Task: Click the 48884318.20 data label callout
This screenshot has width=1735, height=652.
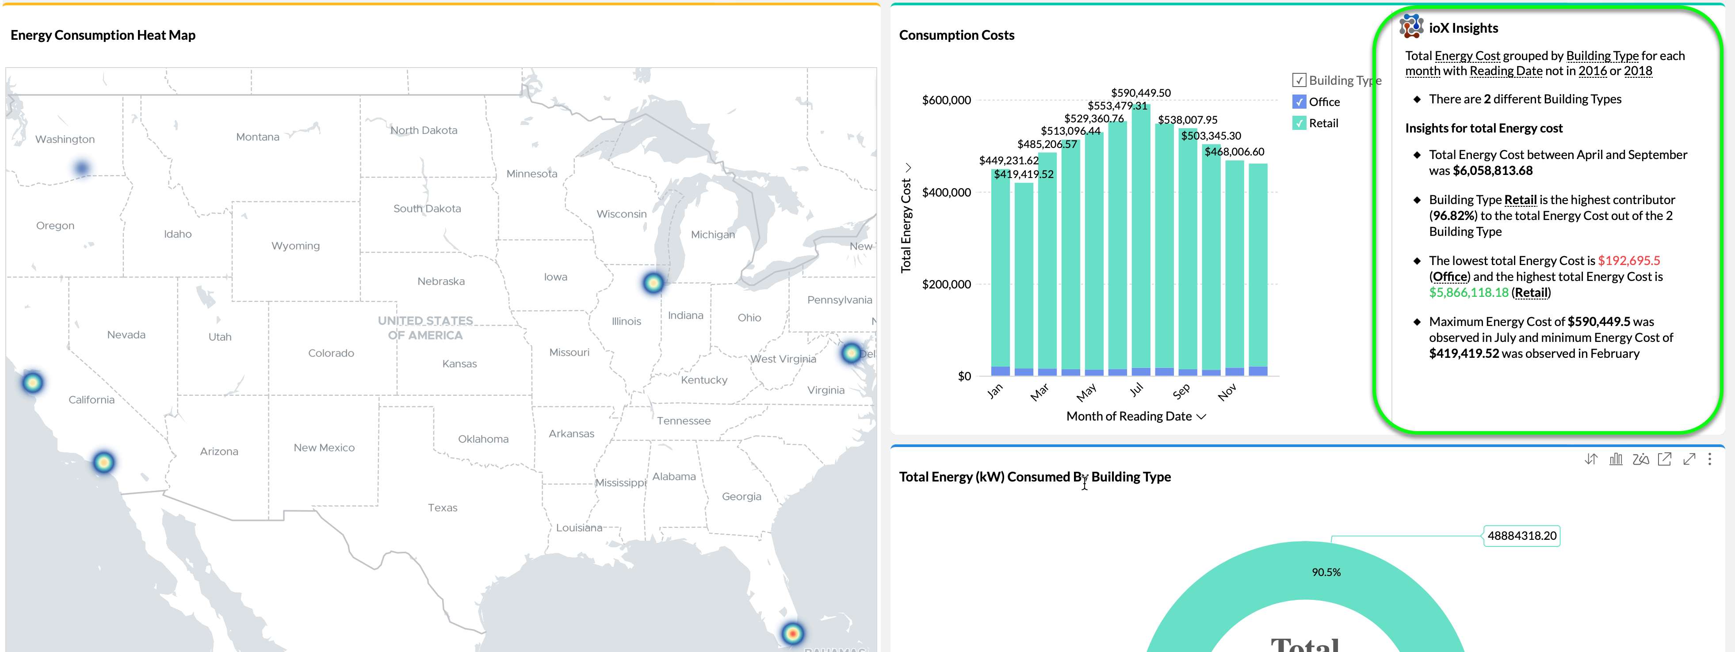Action: click(x=1521, y=536)
